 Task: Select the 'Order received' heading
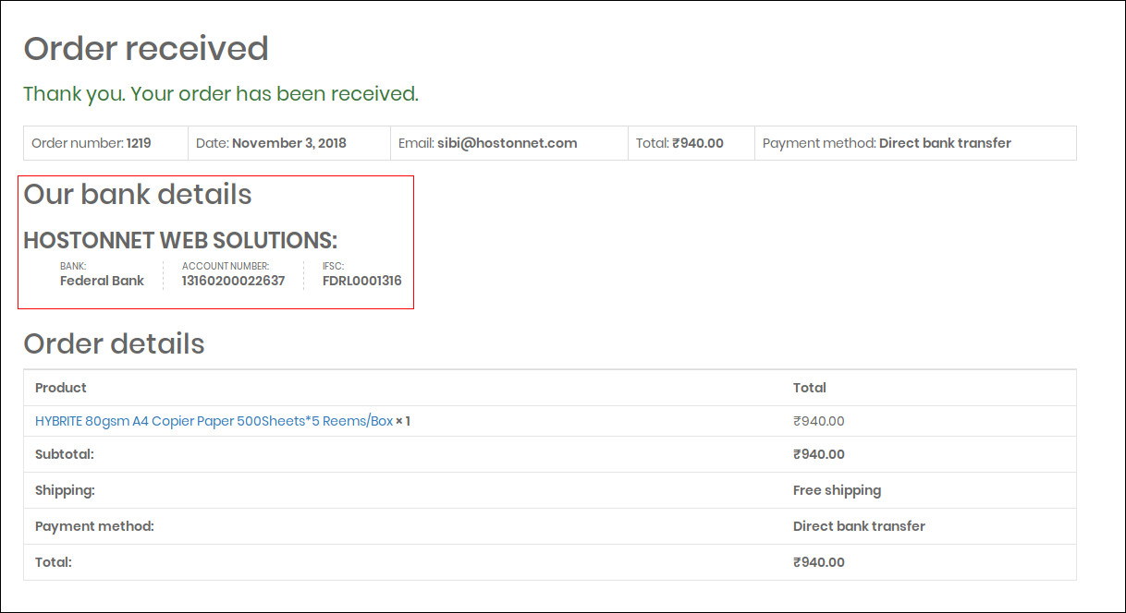[146, 48]
